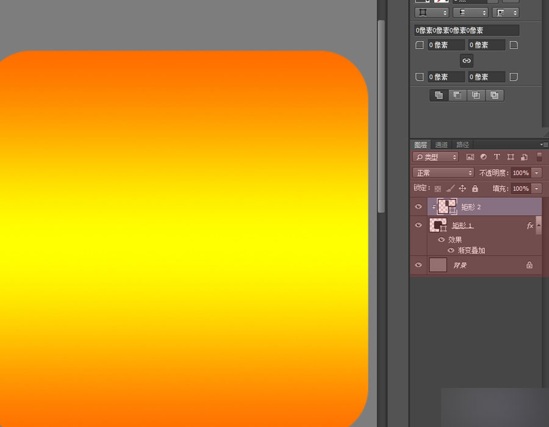Open the 正常 blend mode dropdown

[443, 173]
